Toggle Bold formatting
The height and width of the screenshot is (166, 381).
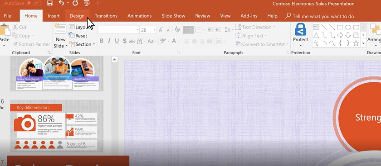point(102,41)
